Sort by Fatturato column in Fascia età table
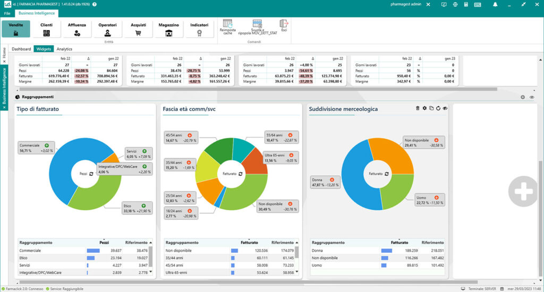Screen dimensions: 544x292 pos(249,242)
